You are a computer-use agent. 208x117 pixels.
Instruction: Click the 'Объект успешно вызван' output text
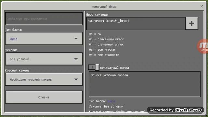109,75
